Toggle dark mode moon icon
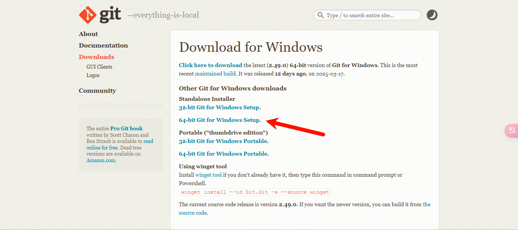 click(x=432, y=15)
